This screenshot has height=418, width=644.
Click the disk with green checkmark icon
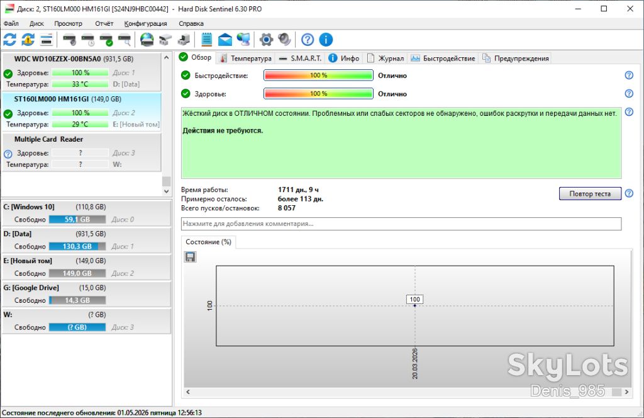click(106, 40)
